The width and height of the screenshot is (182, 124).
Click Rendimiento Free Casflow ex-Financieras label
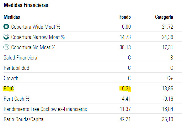pos(45,109)
